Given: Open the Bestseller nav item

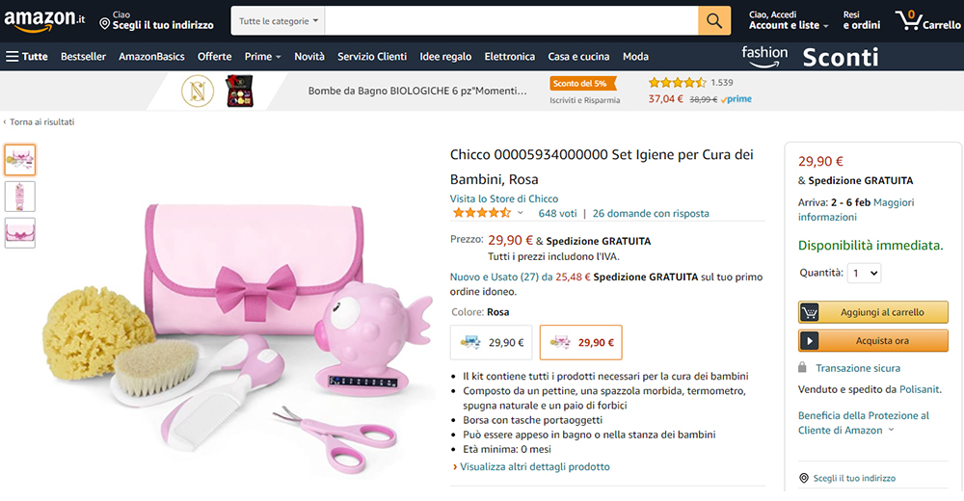Looking at the screenshot, I should pyautogui.click(x=83, y=57).
